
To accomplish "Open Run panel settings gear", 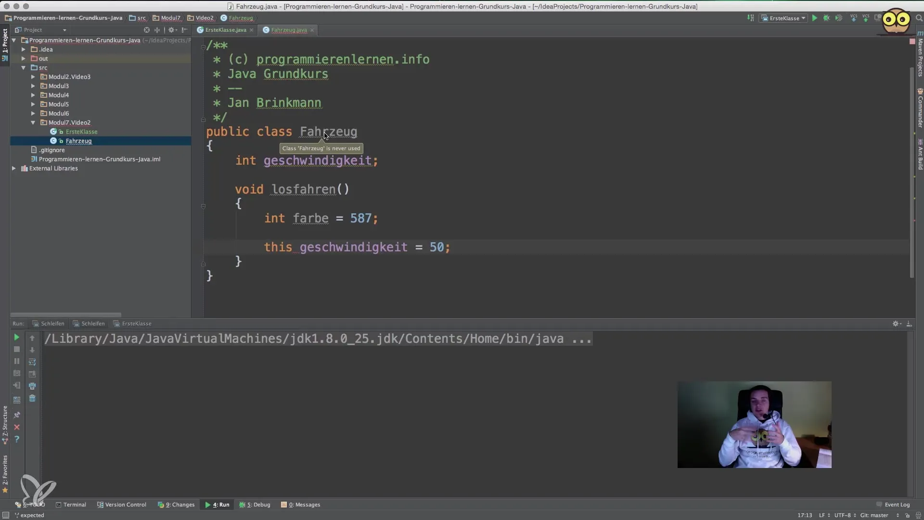I will [x=897, y=324].
